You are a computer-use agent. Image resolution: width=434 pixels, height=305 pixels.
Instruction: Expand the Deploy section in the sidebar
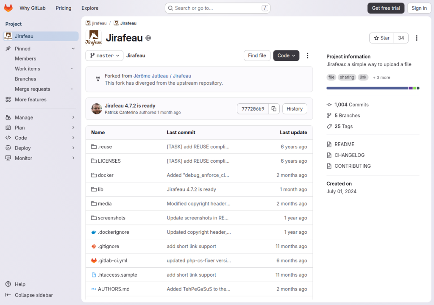(x=40, y=148)
